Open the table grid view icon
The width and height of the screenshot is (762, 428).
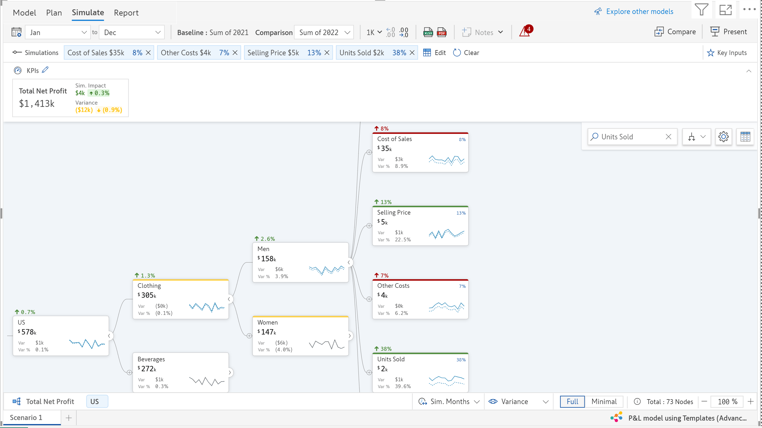pyautogui.click(x=745, y=137)
